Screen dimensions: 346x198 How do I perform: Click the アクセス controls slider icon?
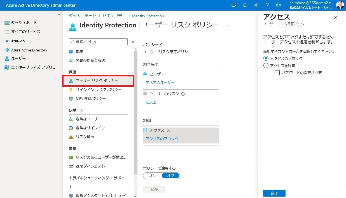[x=145, y=130]
